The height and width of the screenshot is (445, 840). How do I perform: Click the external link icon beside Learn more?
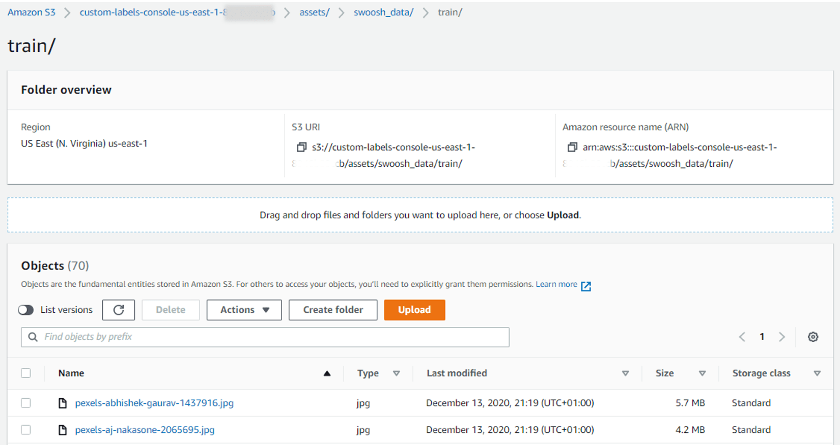(x=586, y=286)
